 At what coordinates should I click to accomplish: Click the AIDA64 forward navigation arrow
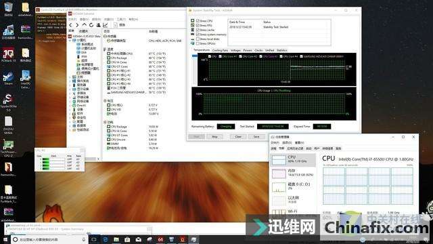tap(77, 25)
